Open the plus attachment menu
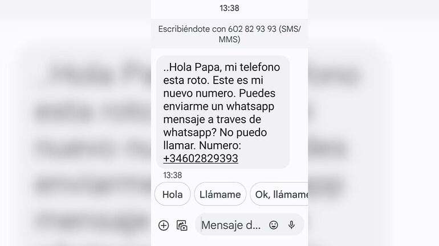The height and width of the screenshot is (246, 439). click(164, 226)
